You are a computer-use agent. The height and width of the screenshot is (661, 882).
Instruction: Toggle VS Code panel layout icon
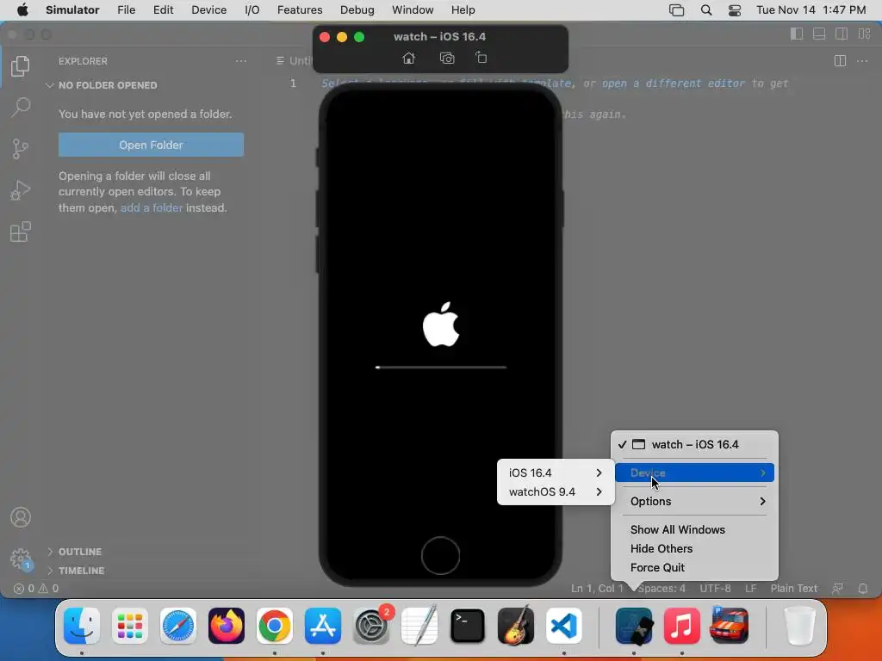coord(819,34)
